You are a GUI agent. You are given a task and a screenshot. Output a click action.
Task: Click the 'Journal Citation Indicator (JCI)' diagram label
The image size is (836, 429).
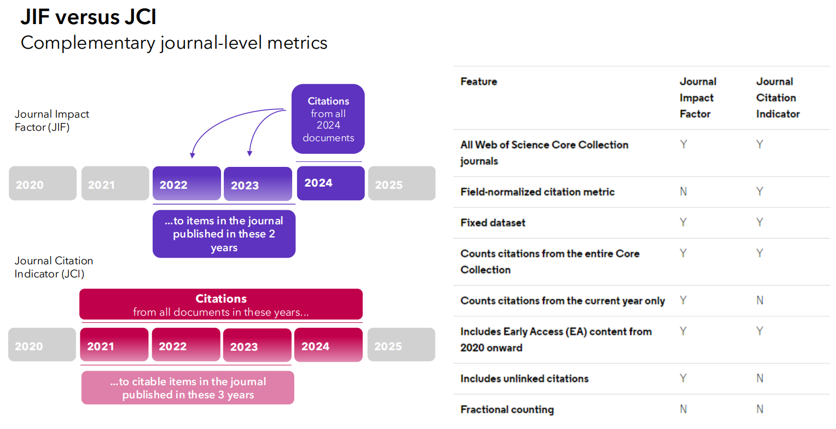pyautogui.click(x=54, y=267)
